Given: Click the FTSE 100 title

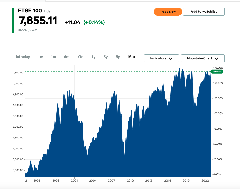Looking at the screenshot, I should pyautogui.click(x=30, y=11).
